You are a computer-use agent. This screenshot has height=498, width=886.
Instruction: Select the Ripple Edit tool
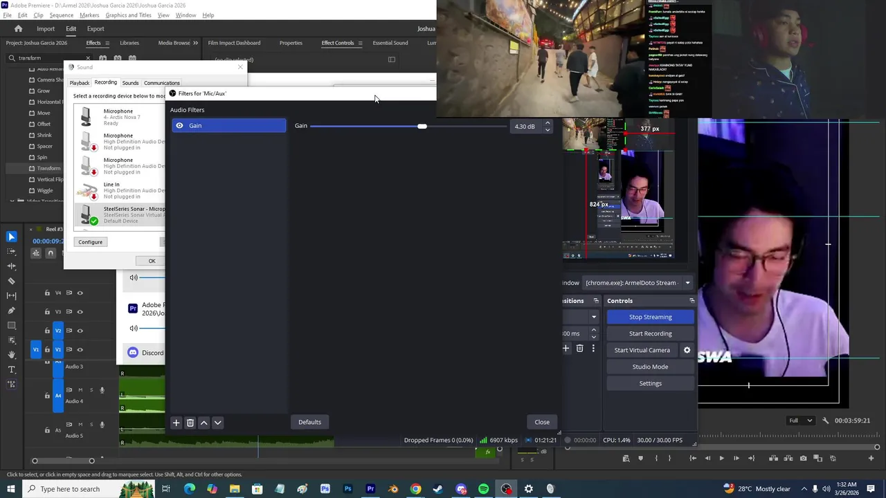click(11, 266)
